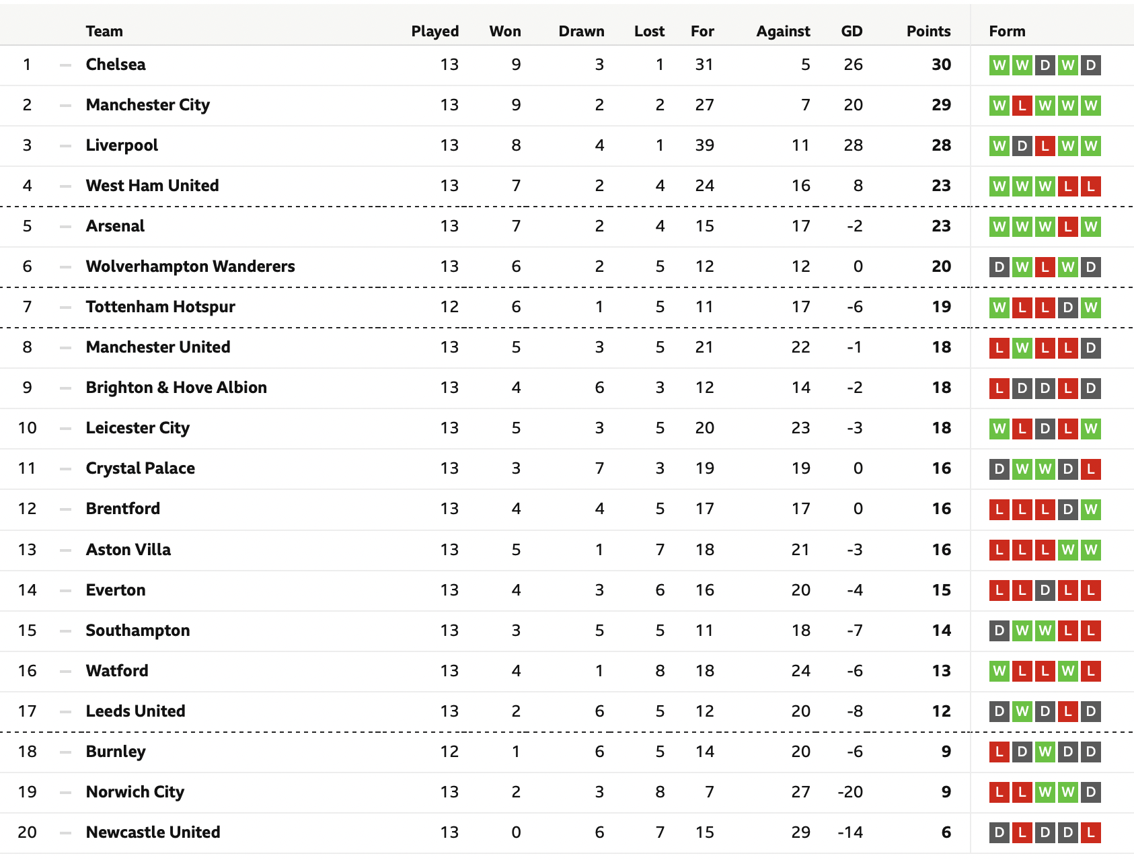Click the Team column header
1134x860 pixels.
[104, 31]
